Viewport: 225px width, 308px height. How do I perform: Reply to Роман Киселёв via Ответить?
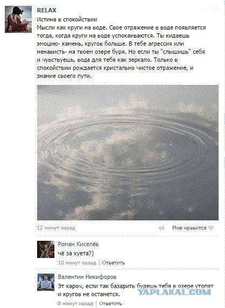pos(113,263)
